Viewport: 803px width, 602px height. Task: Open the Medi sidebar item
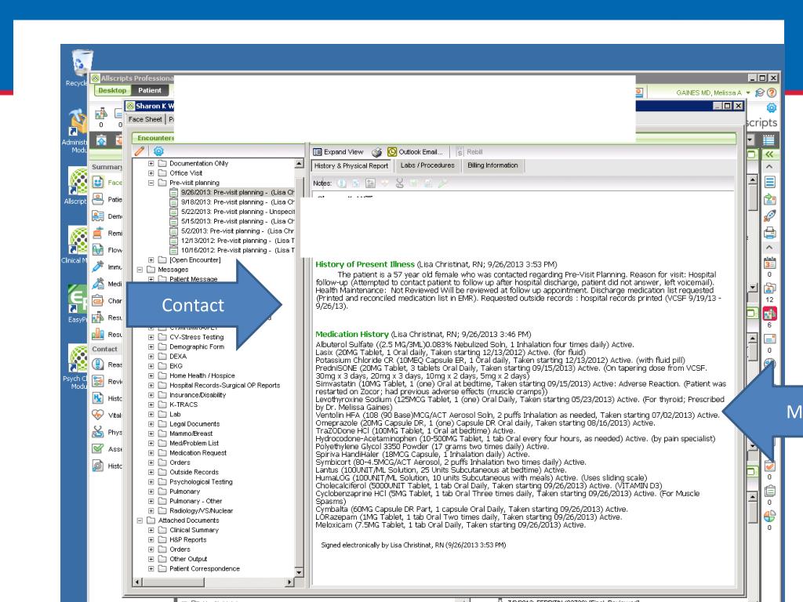click(x=107, y=284)
